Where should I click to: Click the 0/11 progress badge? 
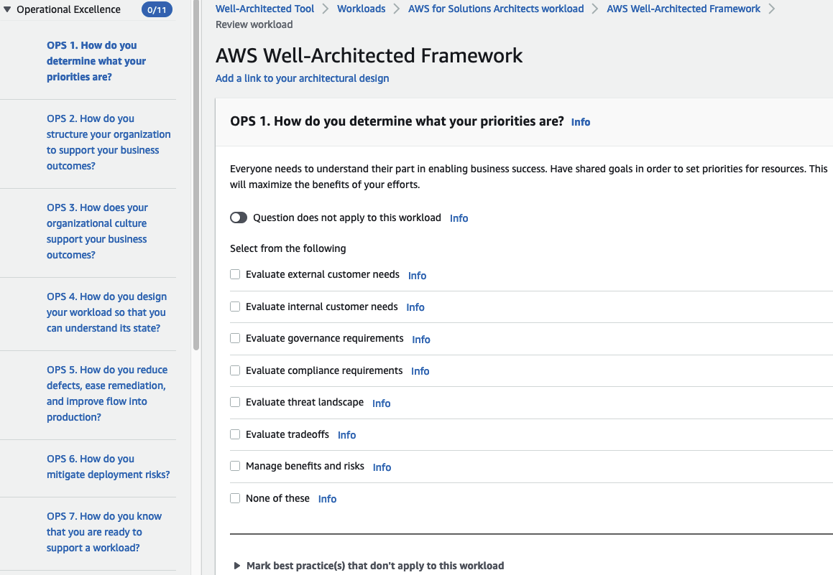[x=157, y=9]
